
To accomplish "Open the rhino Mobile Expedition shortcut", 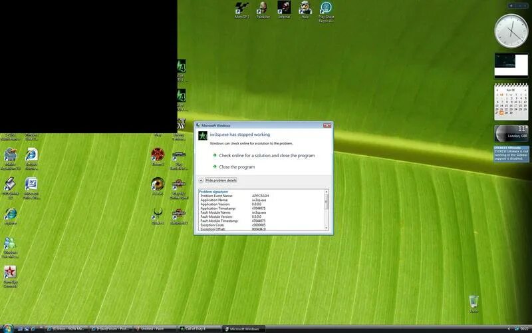I will pyautogui.click(x=11, y=159).
